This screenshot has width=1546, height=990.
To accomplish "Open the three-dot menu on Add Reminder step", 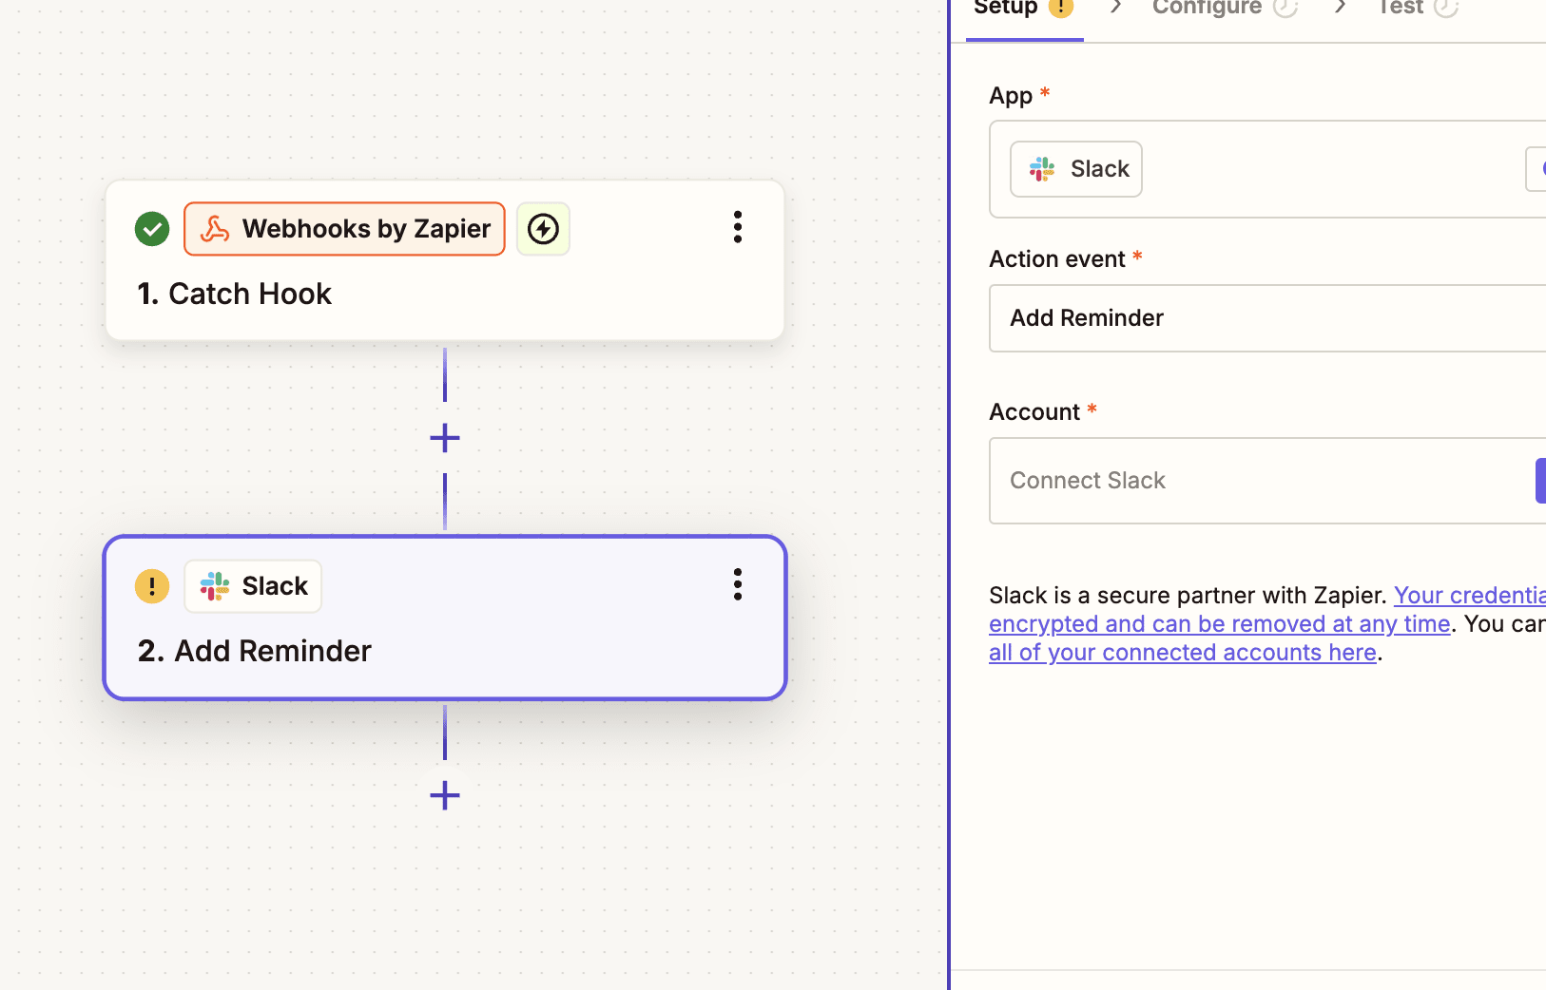I will pyautogui.click(x=738, y=584).
